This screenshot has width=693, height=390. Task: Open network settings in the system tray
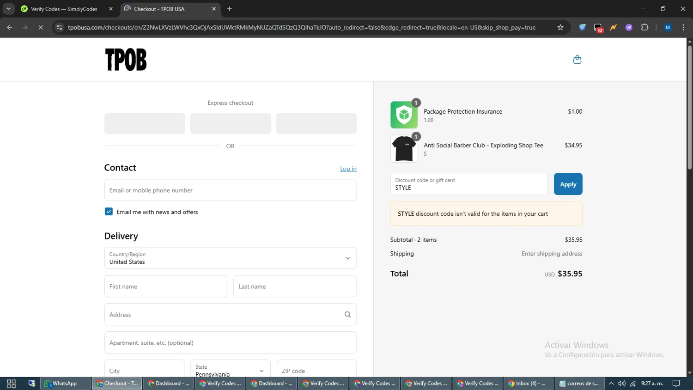click(x=633, y=384)
